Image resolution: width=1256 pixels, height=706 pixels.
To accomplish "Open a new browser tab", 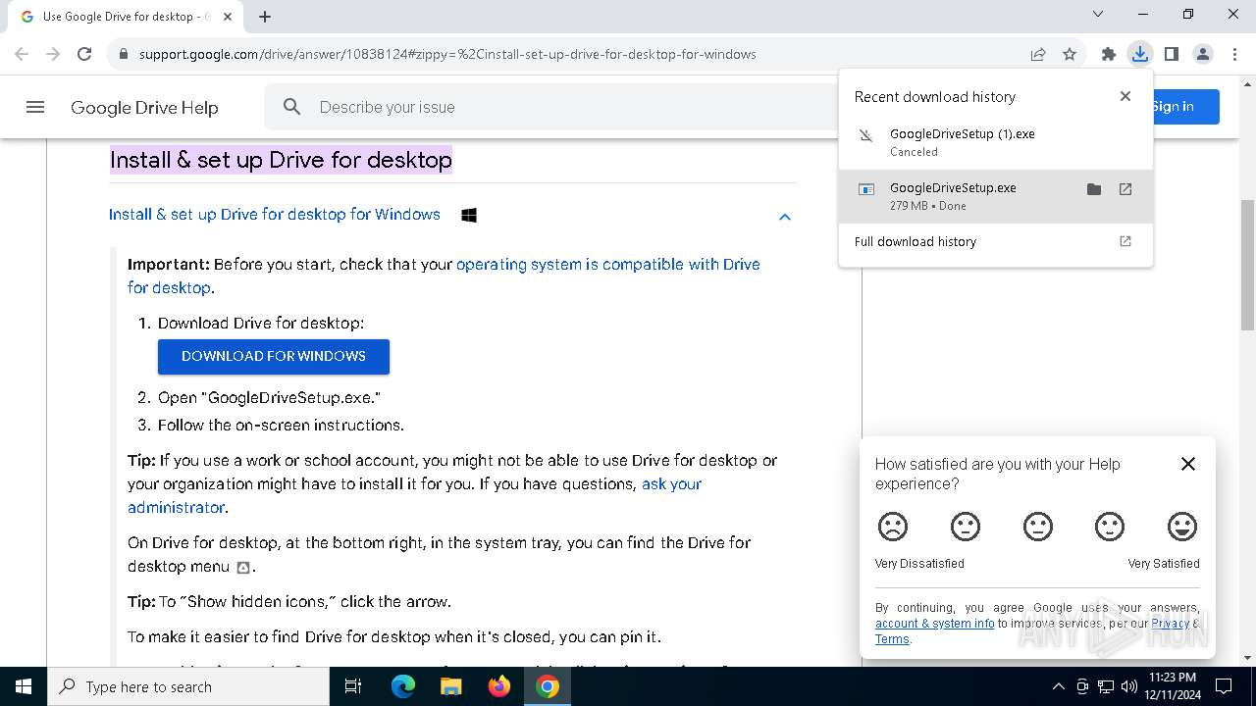I will coord(265,16).
